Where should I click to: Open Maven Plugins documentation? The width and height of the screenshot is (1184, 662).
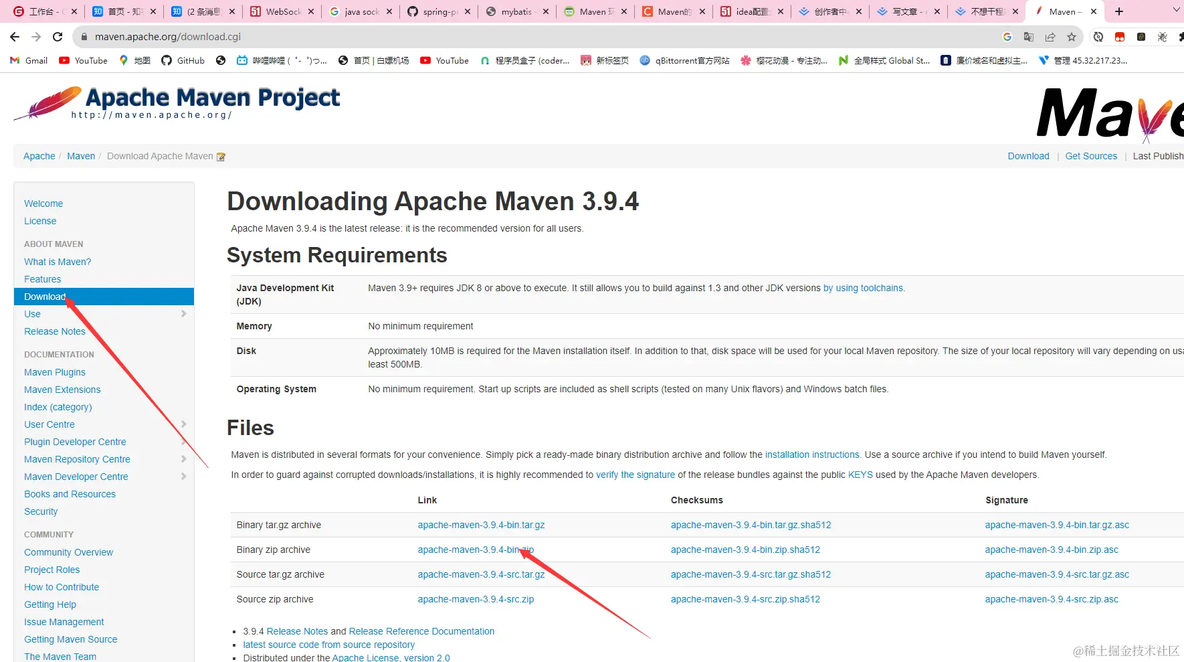point(55,372)
